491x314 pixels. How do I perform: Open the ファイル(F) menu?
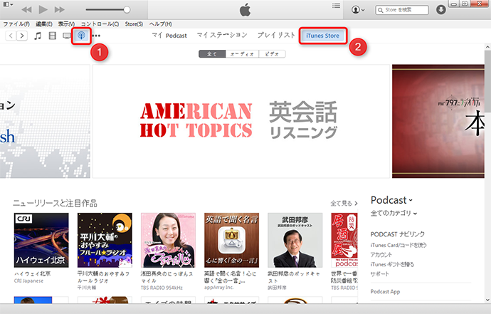coord(16,24)
